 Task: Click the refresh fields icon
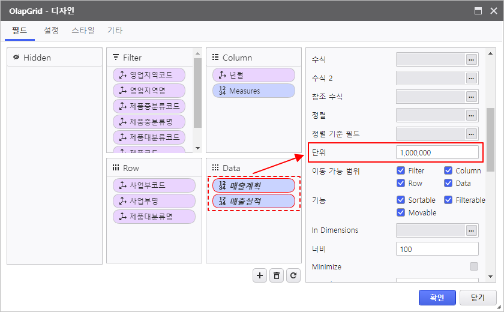[293, 275]
